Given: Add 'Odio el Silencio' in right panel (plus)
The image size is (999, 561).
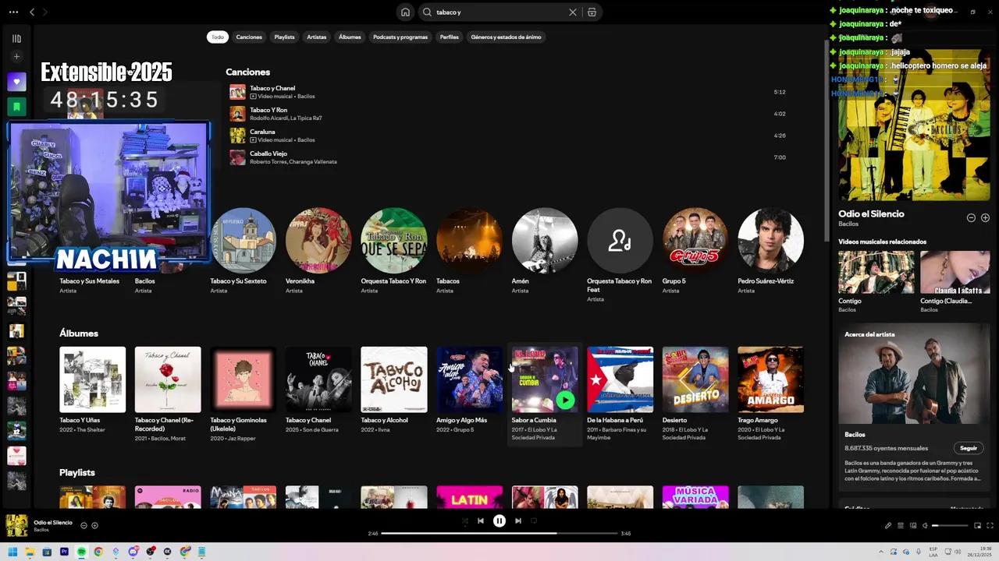Looking at the screenshot, I should [x=985, y=218].
